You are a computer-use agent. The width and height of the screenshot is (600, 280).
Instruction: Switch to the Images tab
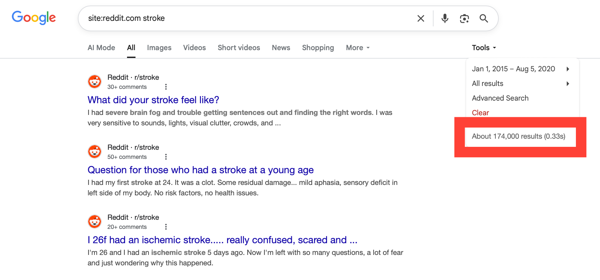click(x=159, y=48)
